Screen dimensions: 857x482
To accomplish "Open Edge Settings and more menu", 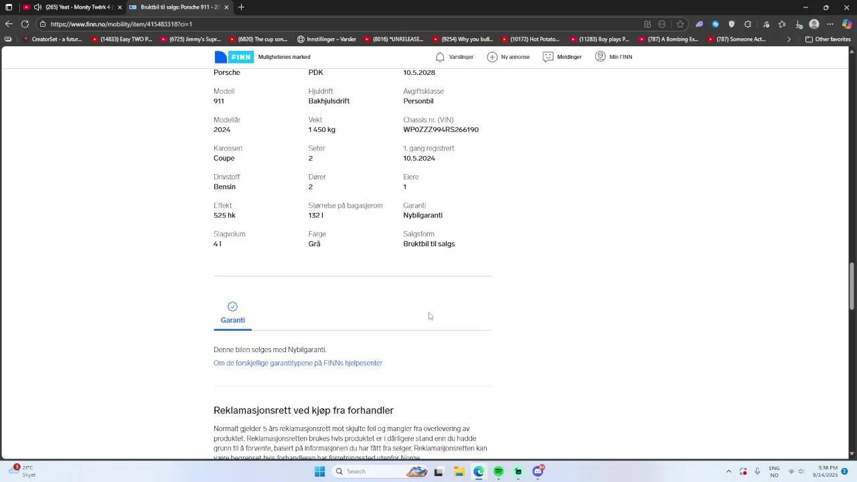I will tap(830, 24).
